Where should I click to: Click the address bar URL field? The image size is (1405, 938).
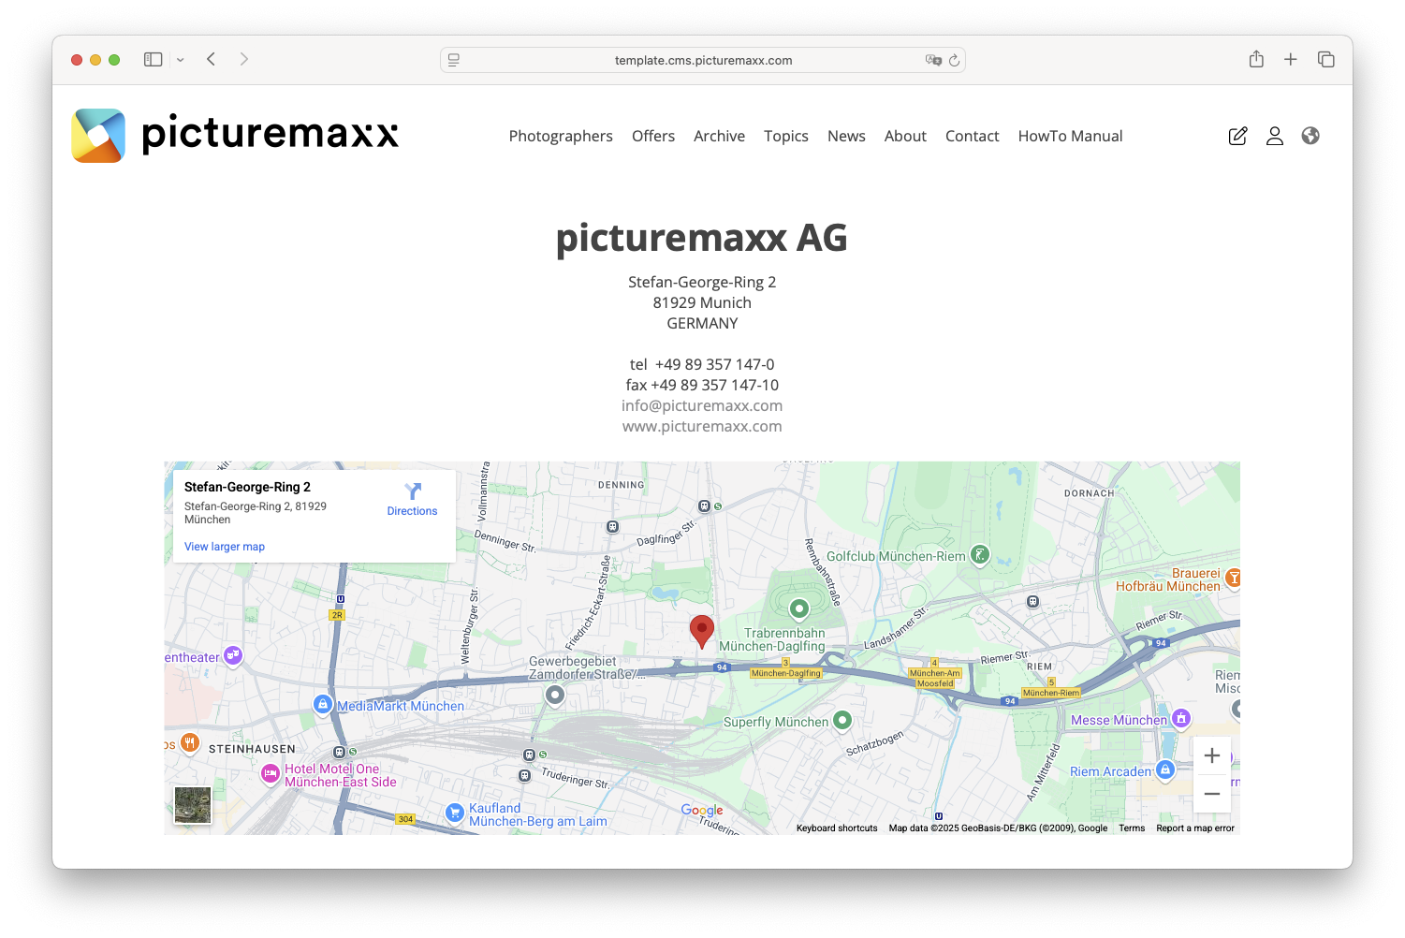click(x=703, y=60)
